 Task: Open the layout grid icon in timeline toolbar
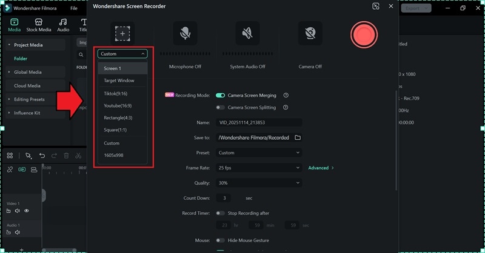tap(10, 156)
